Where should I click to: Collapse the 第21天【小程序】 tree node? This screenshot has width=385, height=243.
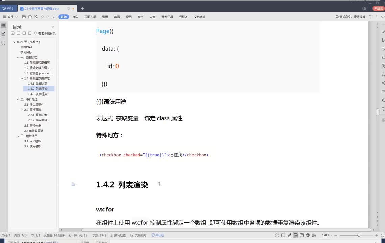(14, 42)
